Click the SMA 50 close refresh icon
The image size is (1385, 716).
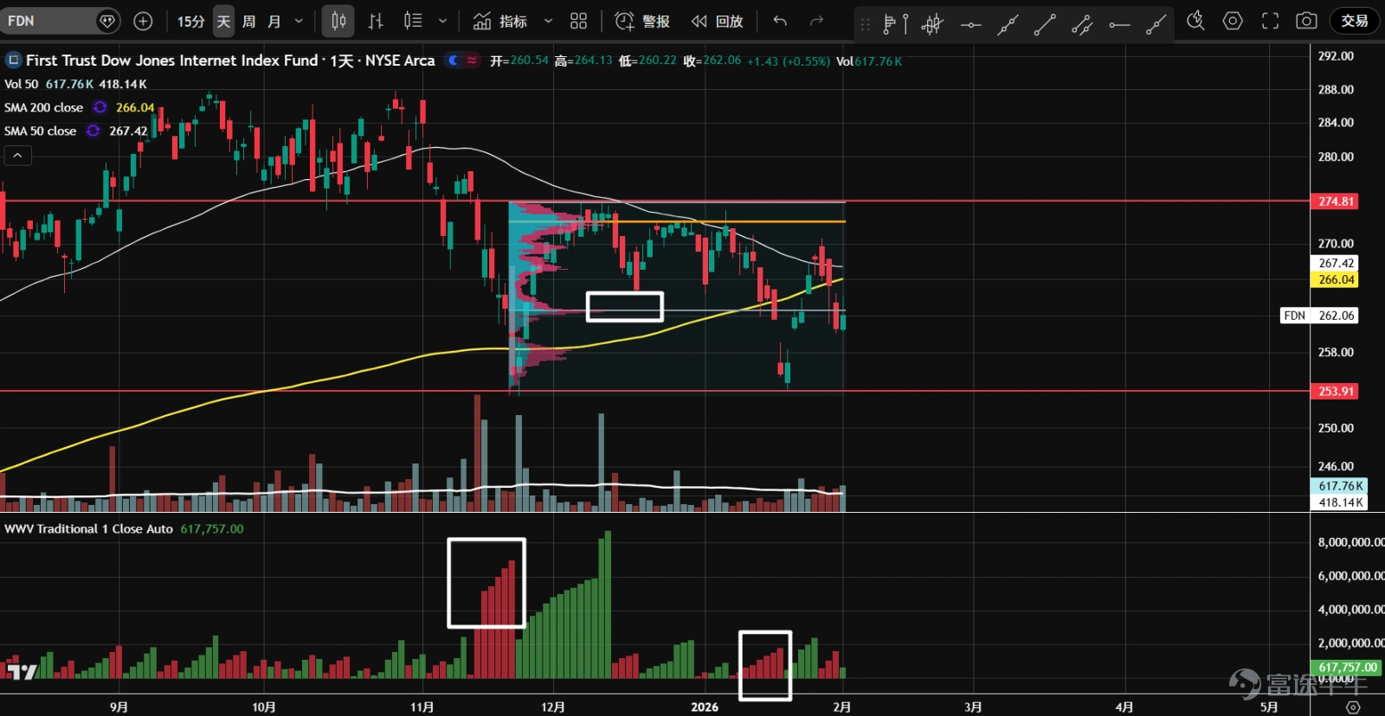pyautogui.click(x=93, y=131)
